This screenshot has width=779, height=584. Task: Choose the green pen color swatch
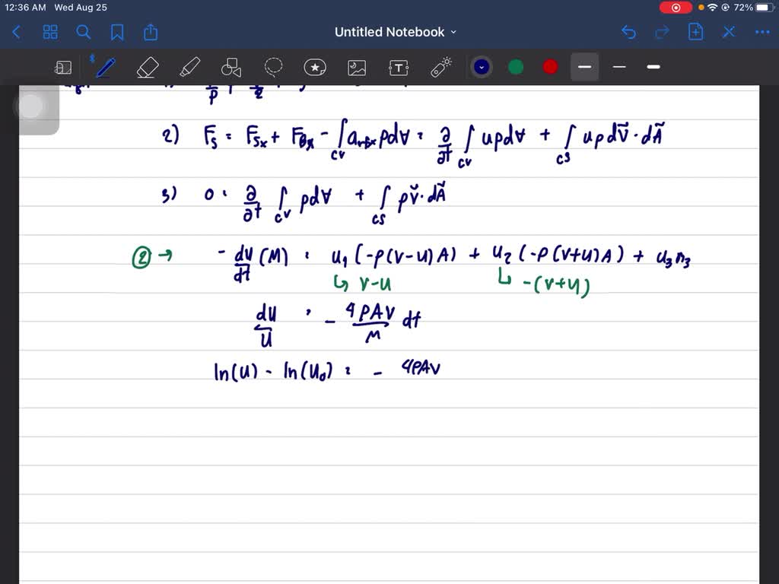tap(516, 67)
